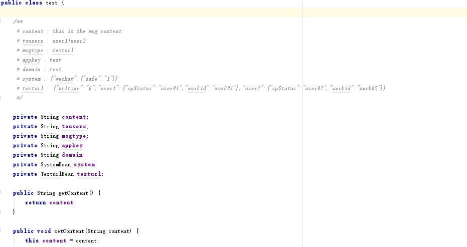Click the domain field name
This screenshot has width=467, height=247.
click(72, 155)
